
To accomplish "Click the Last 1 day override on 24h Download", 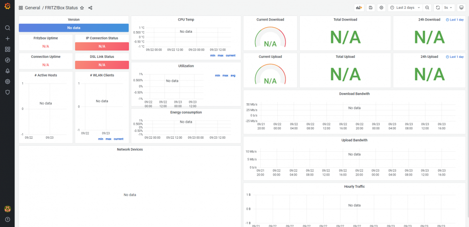I will (454, 20).
